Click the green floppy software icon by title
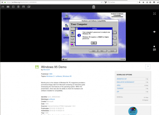The height and width of the screenshot is (115, 159). point(37,67)
